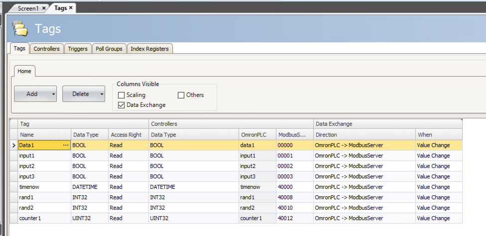Screen dimensions: 486x236
Task: Close the Screen1 tab
Action: (44, 8)
